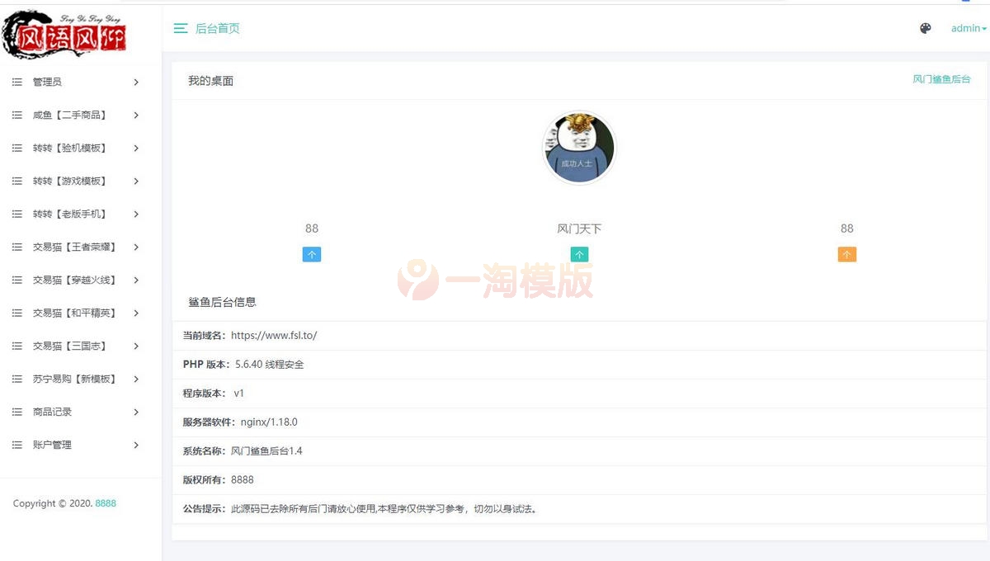Click the list icon beside 管理员
The image size is (990, 561).
click(16, 82)
